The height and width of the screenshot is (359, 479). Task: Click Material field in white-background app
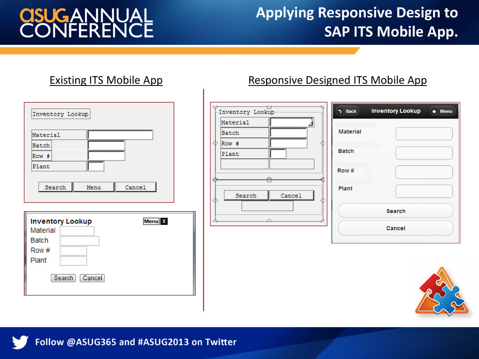[77, 231]
